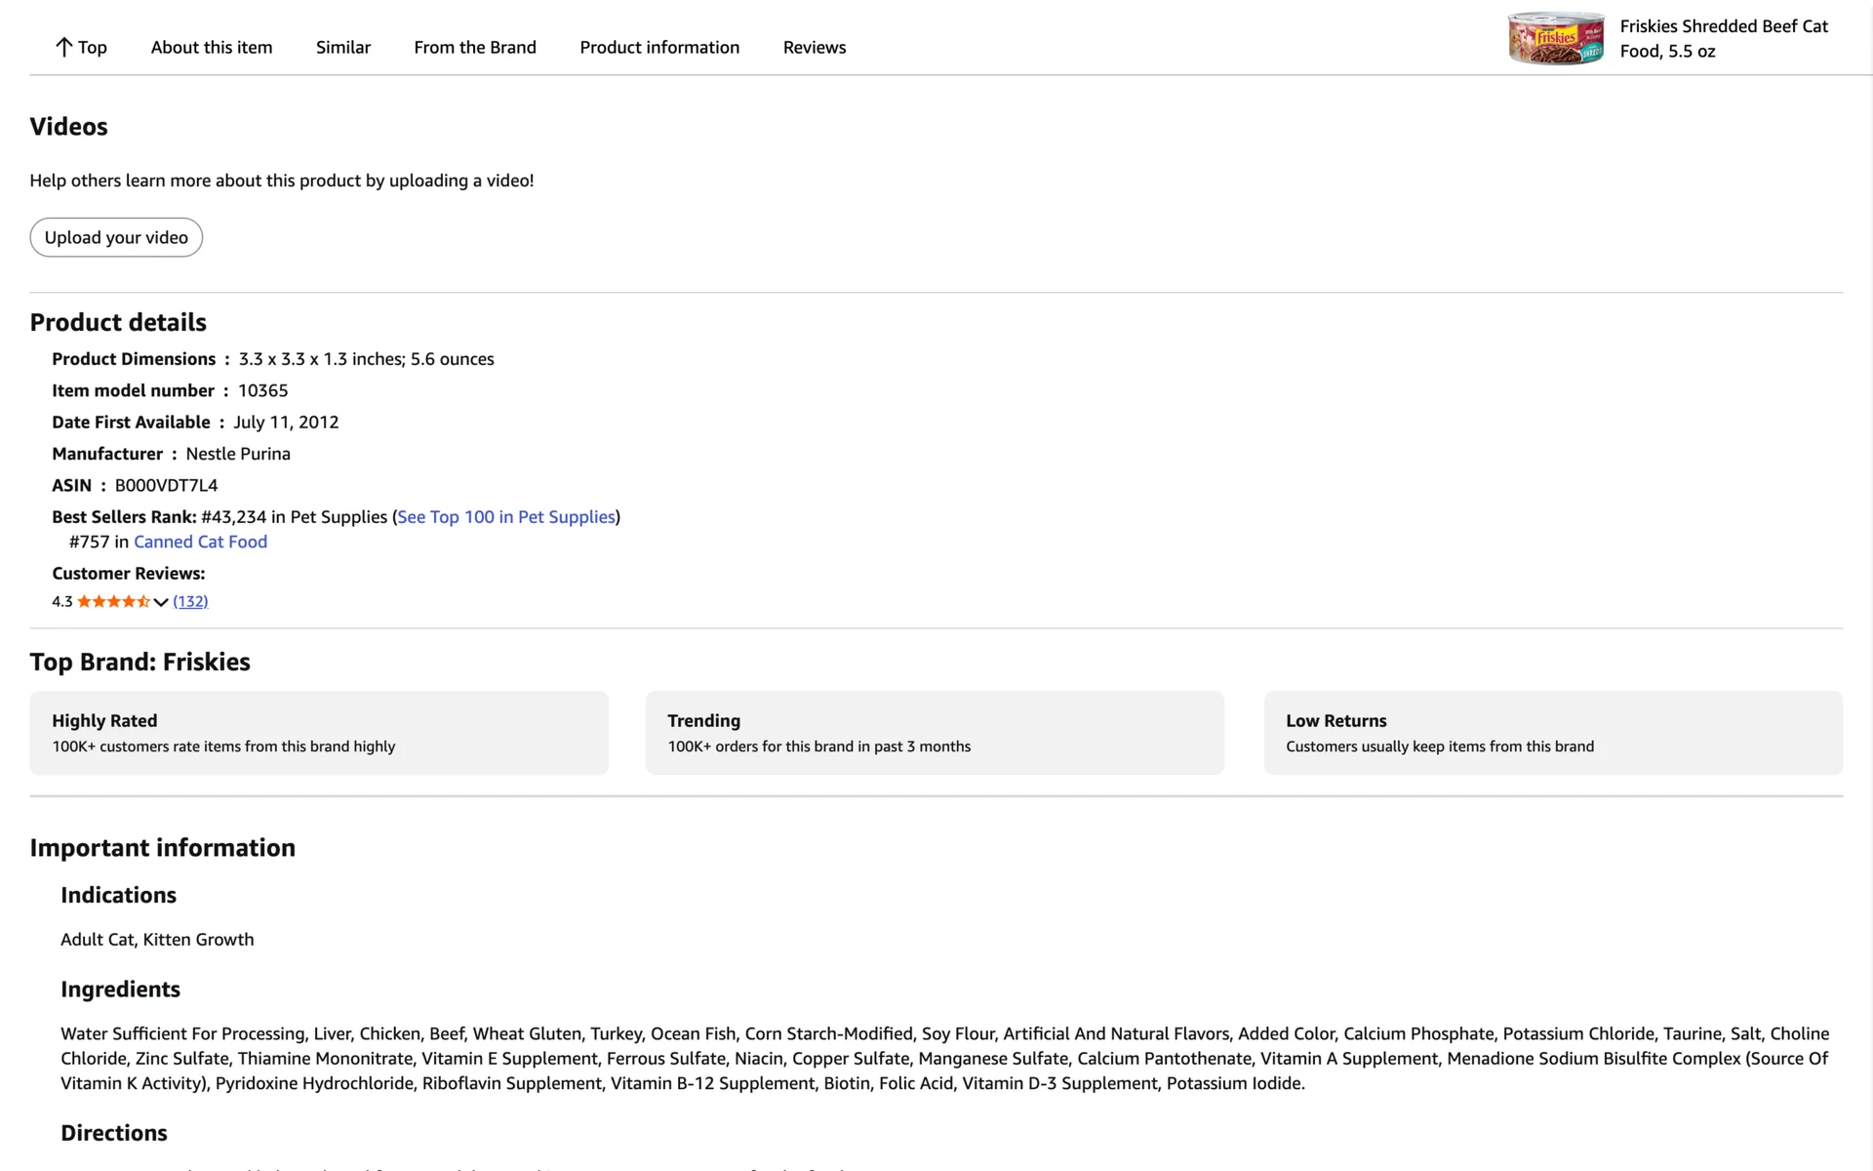Switch to Product information tab
Image resolution: width=1873 pixels, height=1171 pixels.
click(659, 47)
